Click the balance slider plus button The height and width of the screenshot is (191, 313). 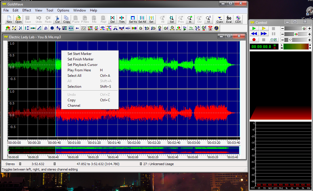(309, 34)
